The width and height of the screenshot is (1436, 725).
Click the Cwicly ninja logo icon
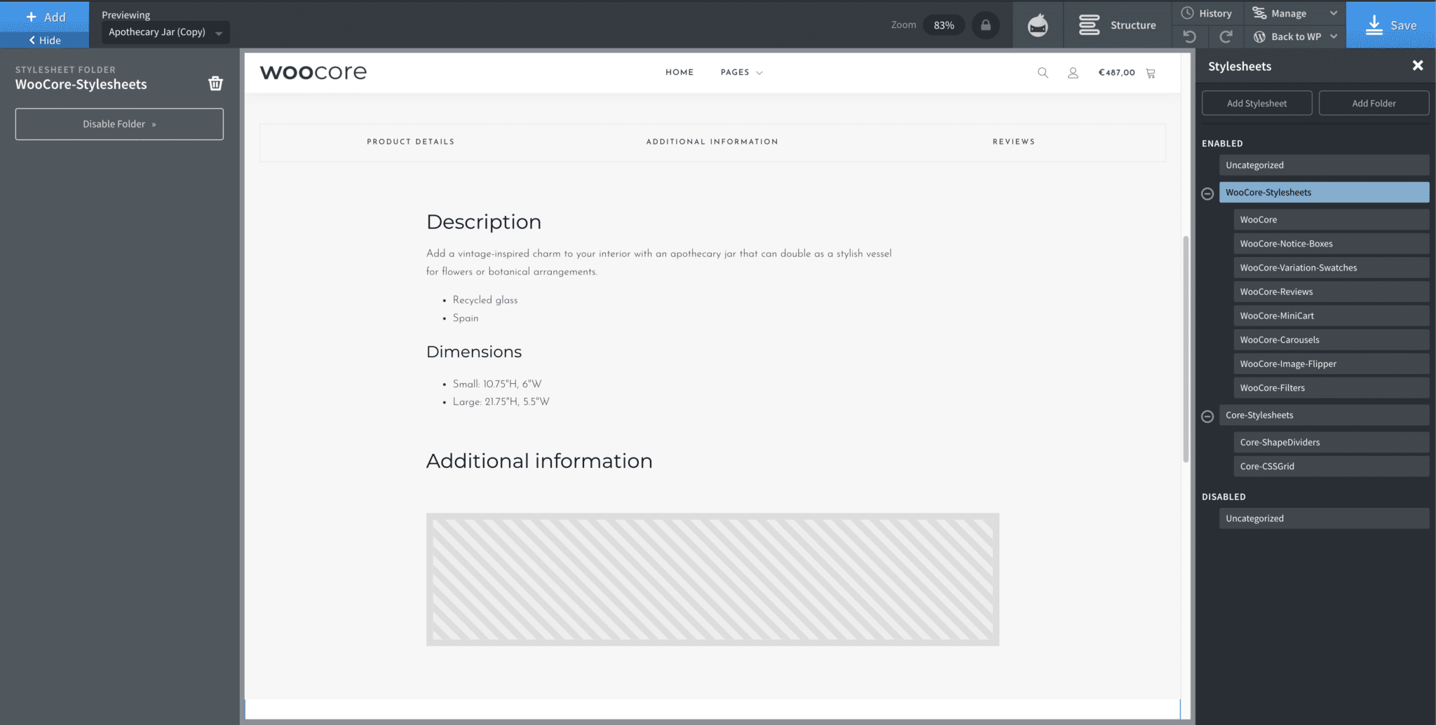[1038, 25]
